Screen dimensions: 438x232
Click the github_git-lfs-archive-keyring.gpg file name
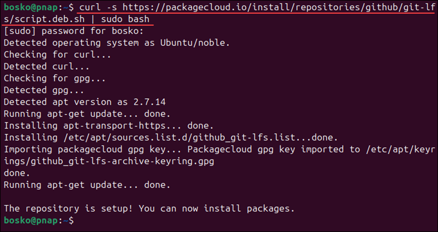[122, 162]
